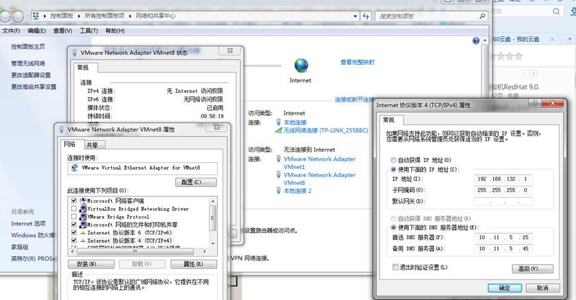Click the Forward navigation arrow in Control Panel
This screenshot has height=300, width=576.
pos(18,16)
